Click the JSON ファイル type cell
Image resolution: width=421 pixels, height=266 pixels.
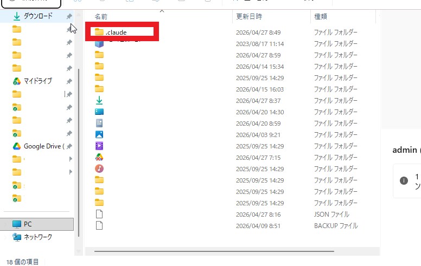coord(331,214)
